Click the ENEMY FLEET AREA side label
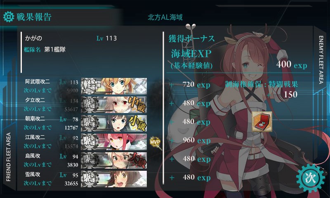 (321, 60)
